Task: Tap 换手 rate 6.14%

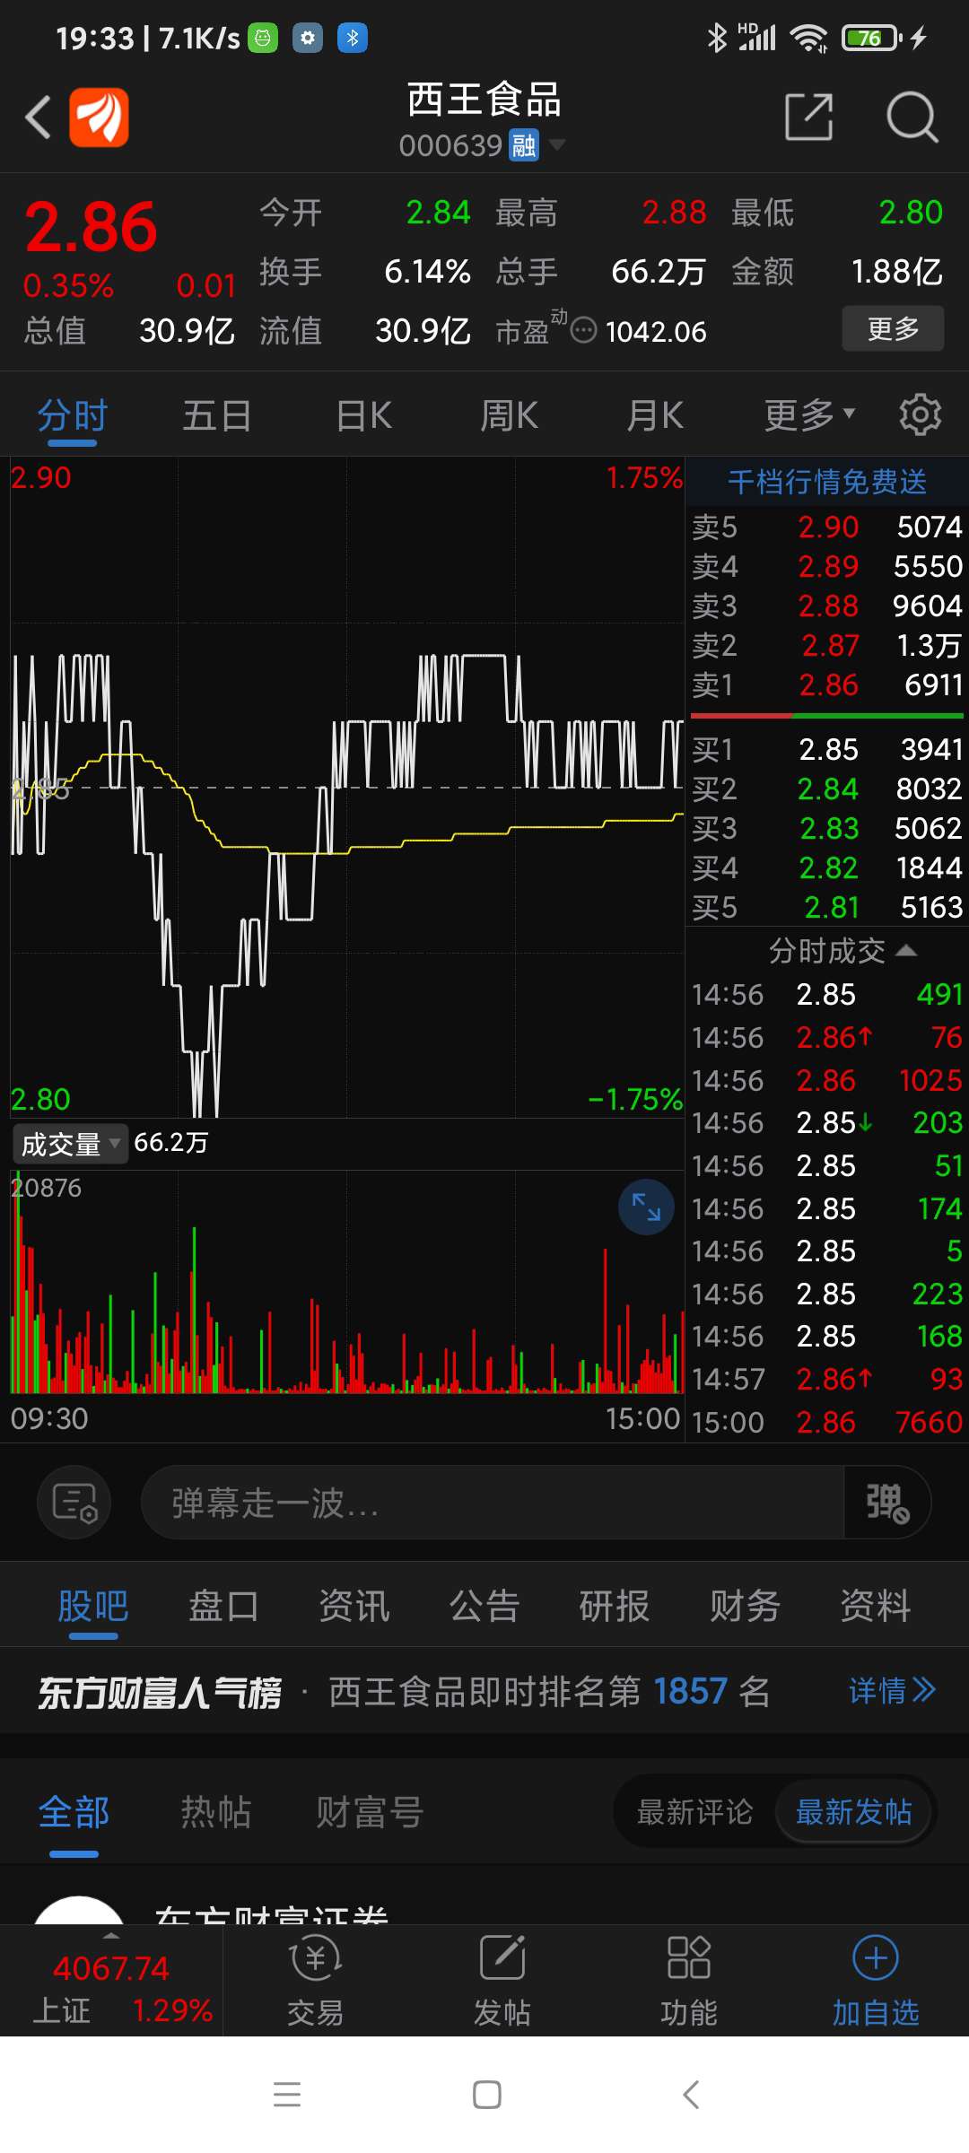Action: (x=427, y=271)
